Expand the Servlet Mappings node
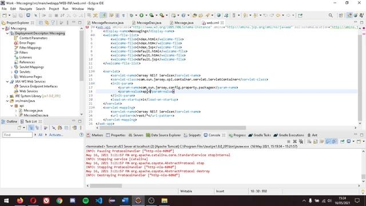The height and width of the screenshot is (206, 366). (11, 68)
